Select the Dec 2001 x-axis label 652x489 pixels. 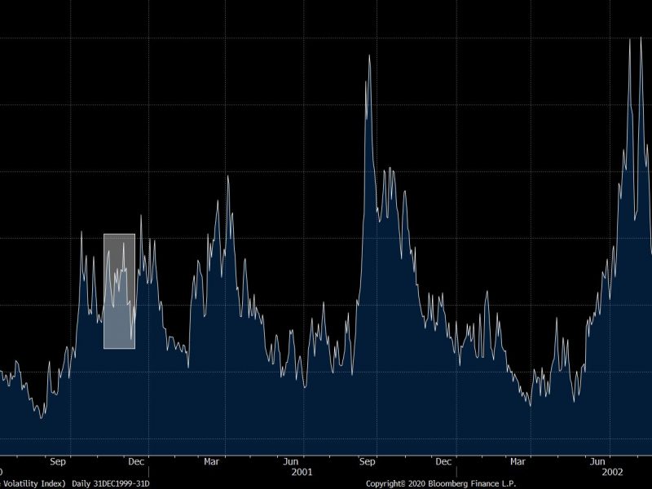click(446, 461)
